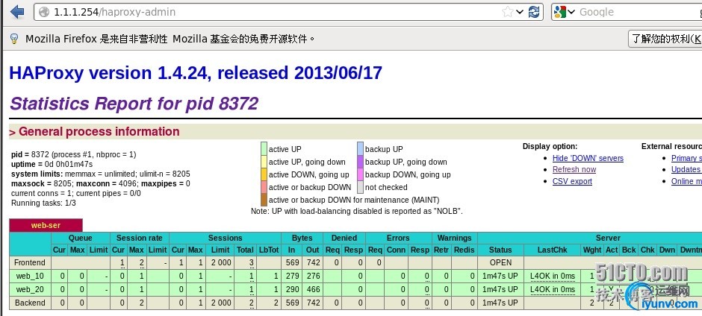
Task: Click the know-your-rights button
Action: coord(665,39)
